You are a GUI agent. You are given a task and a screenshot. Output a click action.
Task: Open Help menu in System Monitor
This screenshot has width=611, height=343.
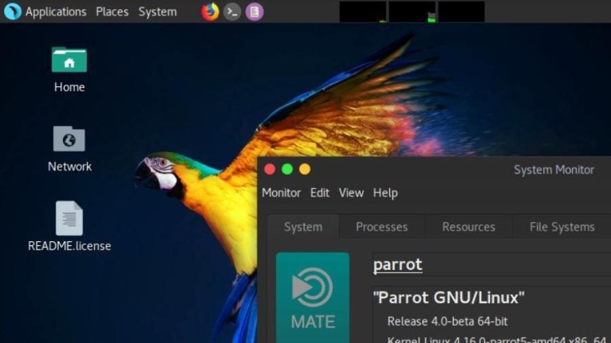pyautogui.click(x=386, y=193)
